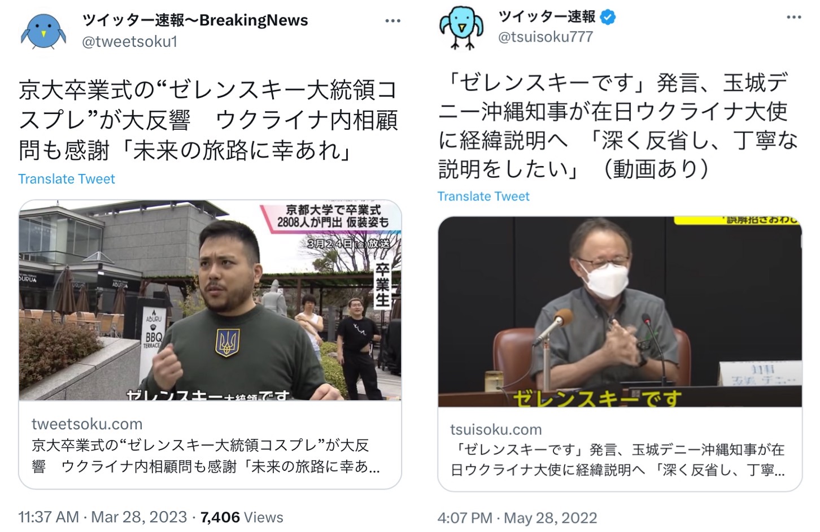This screenshot has height=532, width=820.
Task: Open more options on the @tsuisoku777 tweet
Action: click(793, 17)
